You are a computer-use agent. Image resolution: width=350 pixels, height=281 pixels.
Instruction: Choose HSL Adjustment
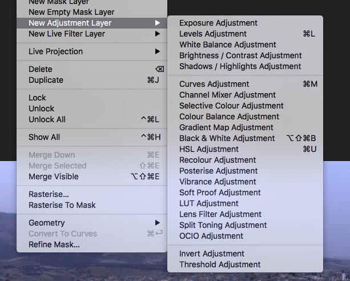coord(245,149)
